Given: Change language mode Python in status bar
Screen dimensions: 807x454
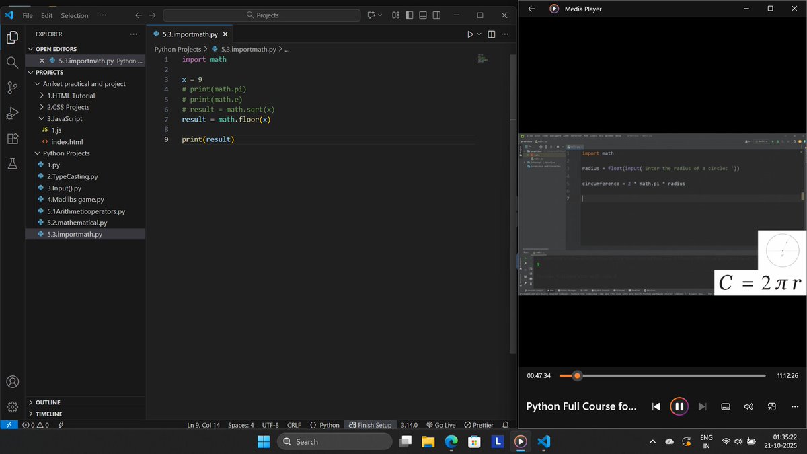Looking at the screenshot, I should [x=329, y=425].
